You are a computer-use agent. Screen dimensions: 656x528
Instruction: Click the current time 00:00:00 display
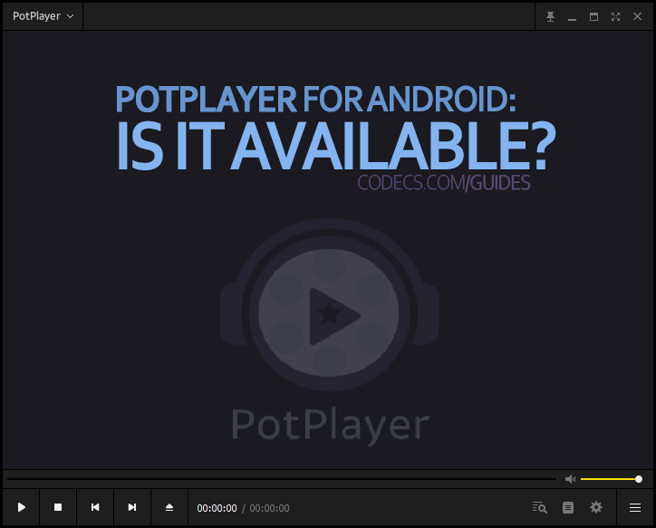(217, 508)
